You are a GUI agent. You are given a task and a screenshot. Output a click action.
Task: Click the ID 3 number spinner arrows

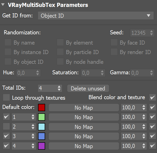(33, 136)
